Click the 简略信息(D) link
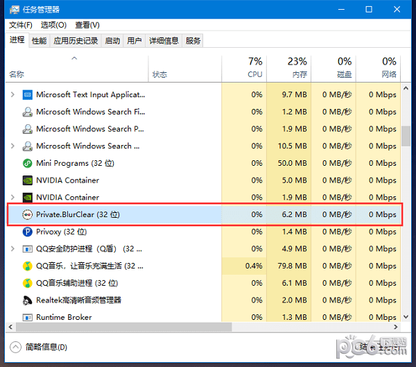Image resolution: width=416 pixels, height=367 pixels. [x=46, y=347]
